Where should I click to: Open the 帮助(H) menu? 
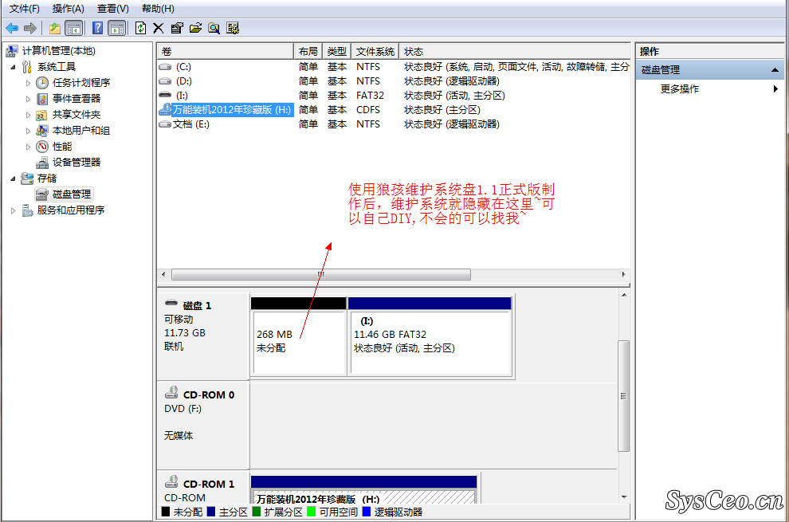(158, 9)
